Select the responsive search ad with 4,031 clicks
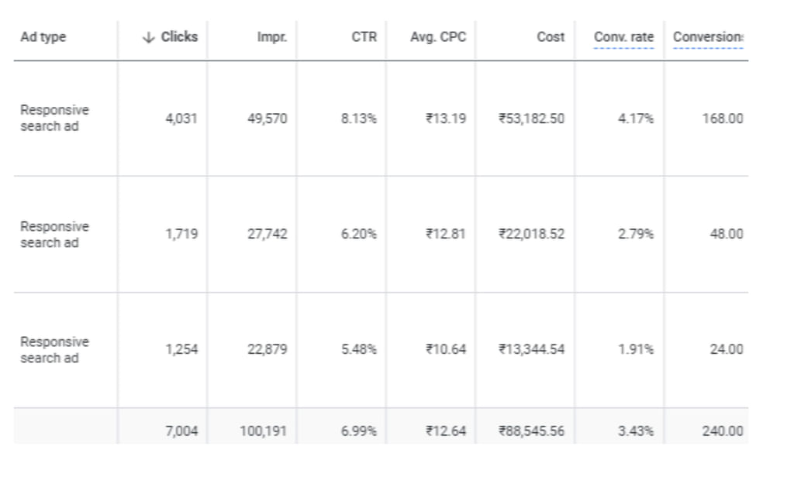This screenshot has height=477, width=794. click(54, 118)
